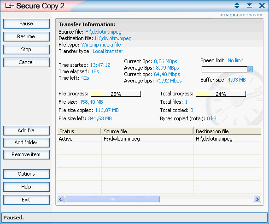Click the destination path H:\dwlotm.mpeg in Transfer Information
This screenshot has width=269, height=224.
(x=113, y=38)
